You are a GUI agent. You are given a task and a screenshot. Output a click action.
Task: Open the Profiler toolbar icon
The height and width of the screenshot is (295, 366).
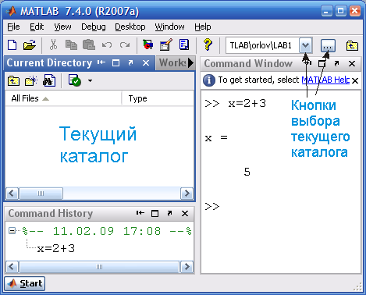pyautogui.click(x=184, y=44)
